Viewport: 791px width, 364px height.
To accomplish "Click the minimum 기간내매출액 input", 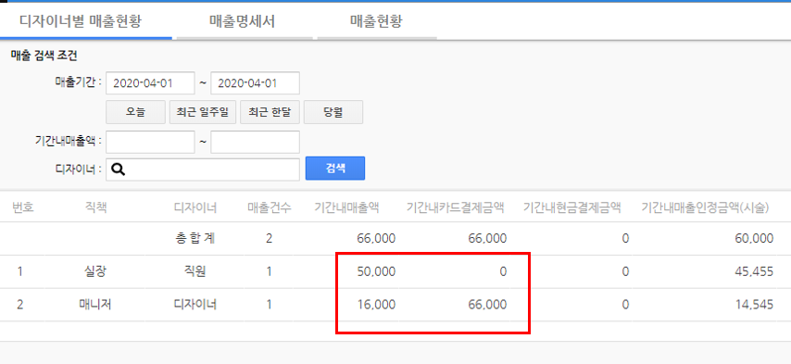I will [150, 142].
